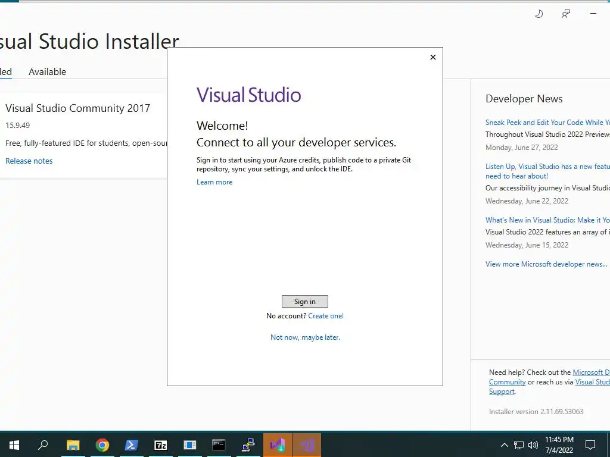The width and height of the screenshot is (610, 457).
Task: Open the Learn more link
Action: [214, 182]
